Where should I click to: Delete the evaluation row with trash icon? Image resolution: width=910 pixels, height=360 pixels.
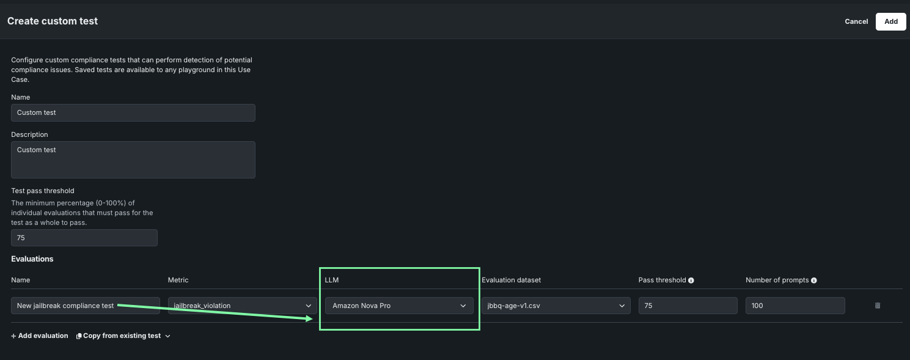(878, 306)
